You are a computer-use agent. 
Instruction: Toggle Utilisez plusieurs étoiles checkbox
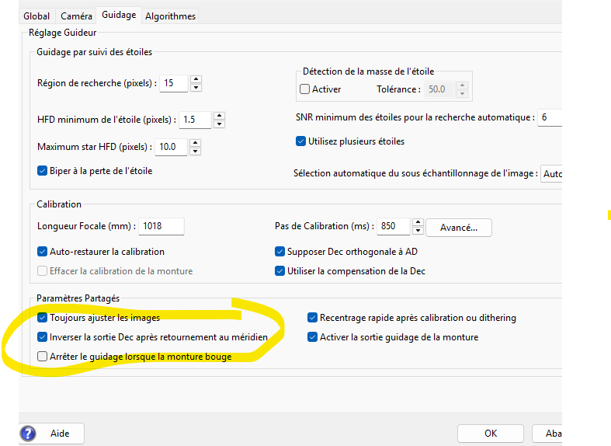(x=300, y=141)
